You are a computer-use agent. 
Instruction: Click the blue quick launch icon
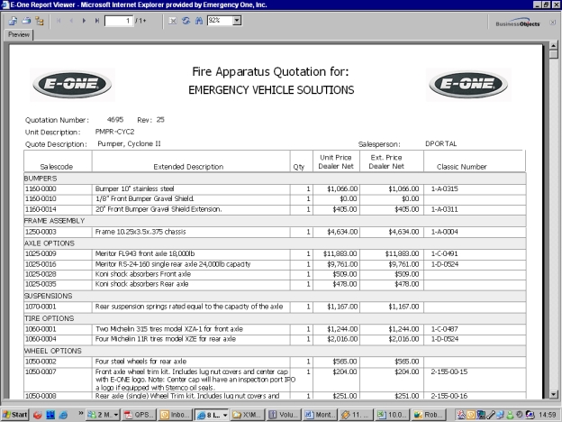coord(50,415)
